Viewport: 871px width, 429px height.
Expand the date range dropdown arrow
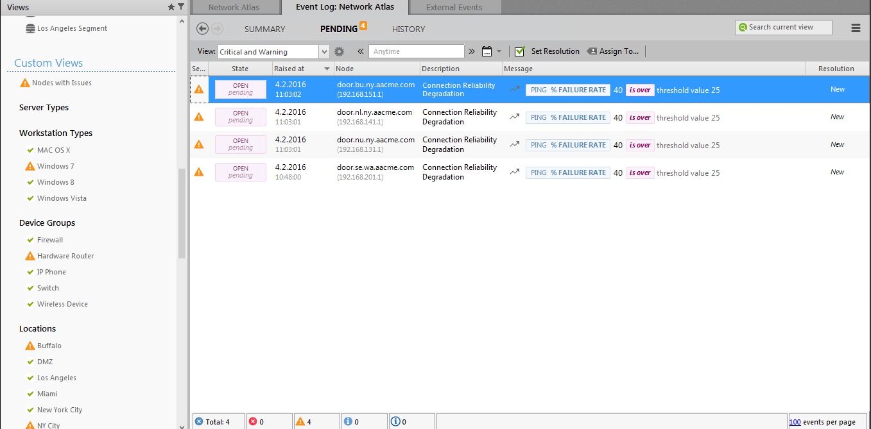click(x=499, y=51)
